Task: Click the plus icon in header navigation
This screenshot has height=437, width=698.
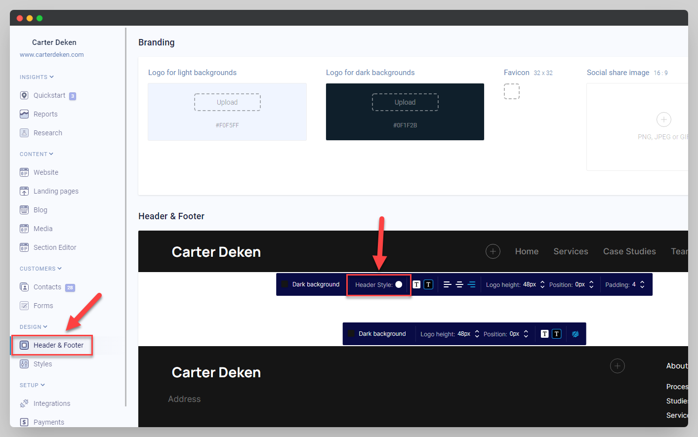Action: point(493,251)
